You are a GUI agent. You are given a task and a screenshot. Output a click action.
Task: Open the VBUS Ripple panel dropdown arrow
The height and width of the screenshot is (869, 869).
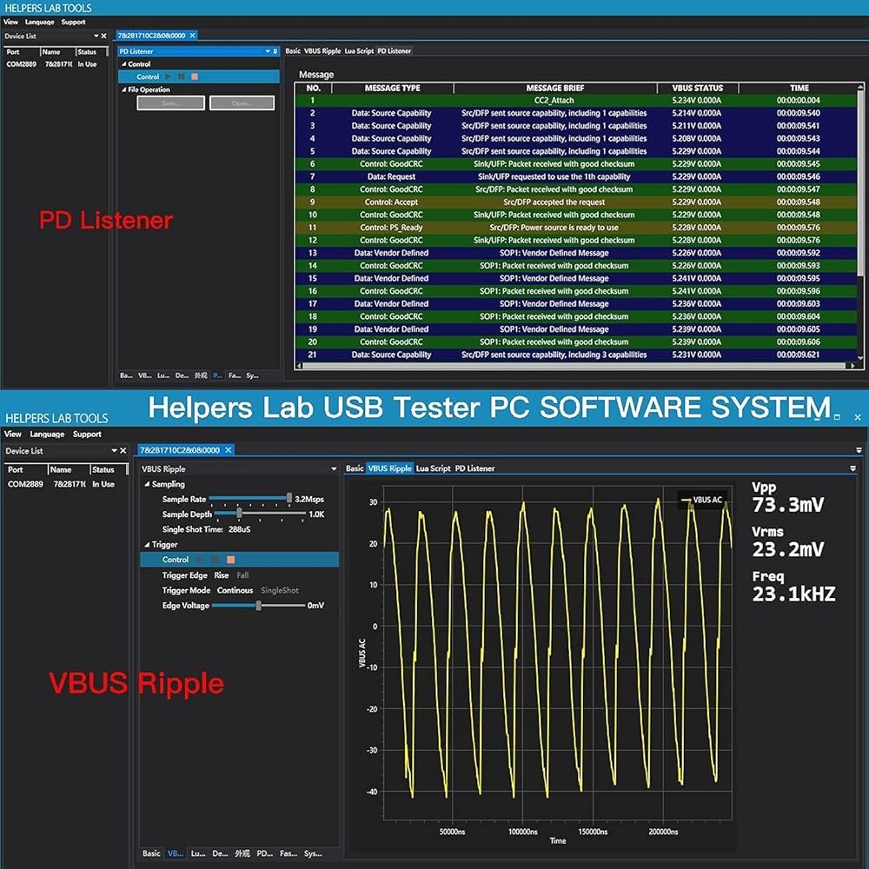click(x=334, y=469)
